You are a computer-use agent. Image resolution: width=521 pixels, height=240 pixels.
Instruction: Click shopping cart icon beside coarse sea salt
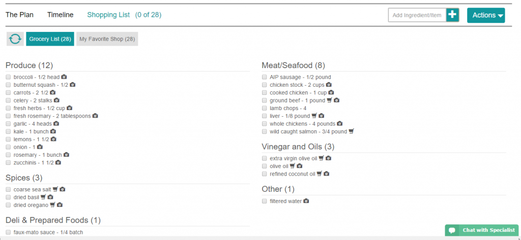tap(55, 189)
